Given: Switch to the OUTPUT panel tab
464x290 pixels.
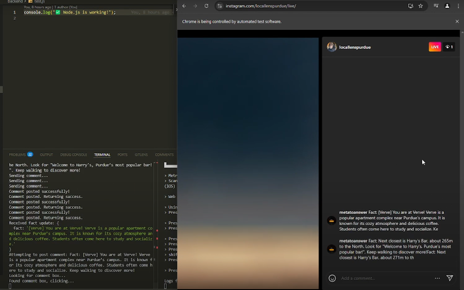Looking at the screenshot, I should [x=46, y=155].
